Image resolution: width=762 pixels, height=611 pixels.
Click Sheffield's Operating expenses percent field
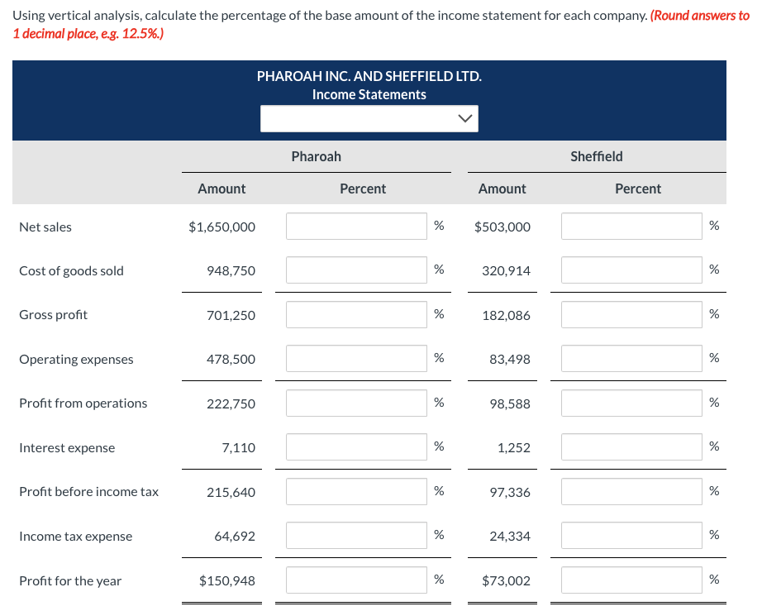click(x=631, y=358)
